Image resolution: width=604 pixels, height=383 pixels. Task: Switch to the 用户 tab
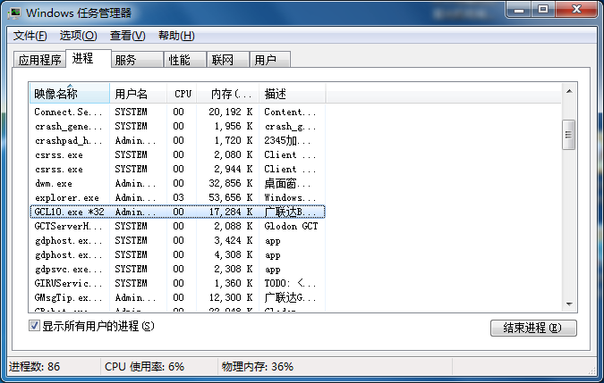click(x=269, y=60)
